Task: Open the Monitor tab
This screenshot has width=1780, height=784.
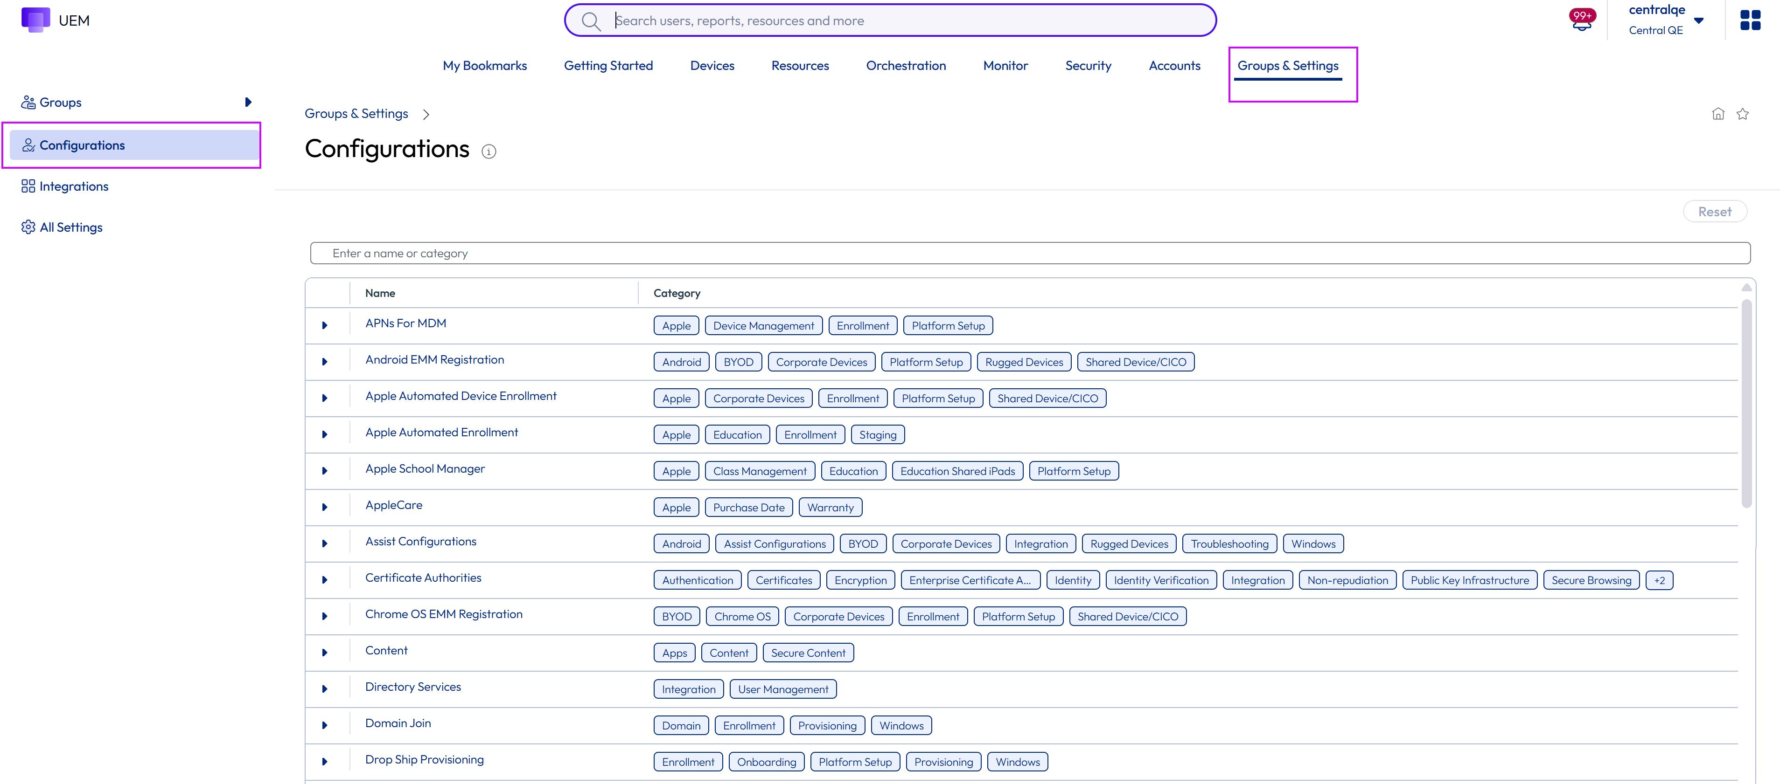Action: click(x=1005, y=66)
